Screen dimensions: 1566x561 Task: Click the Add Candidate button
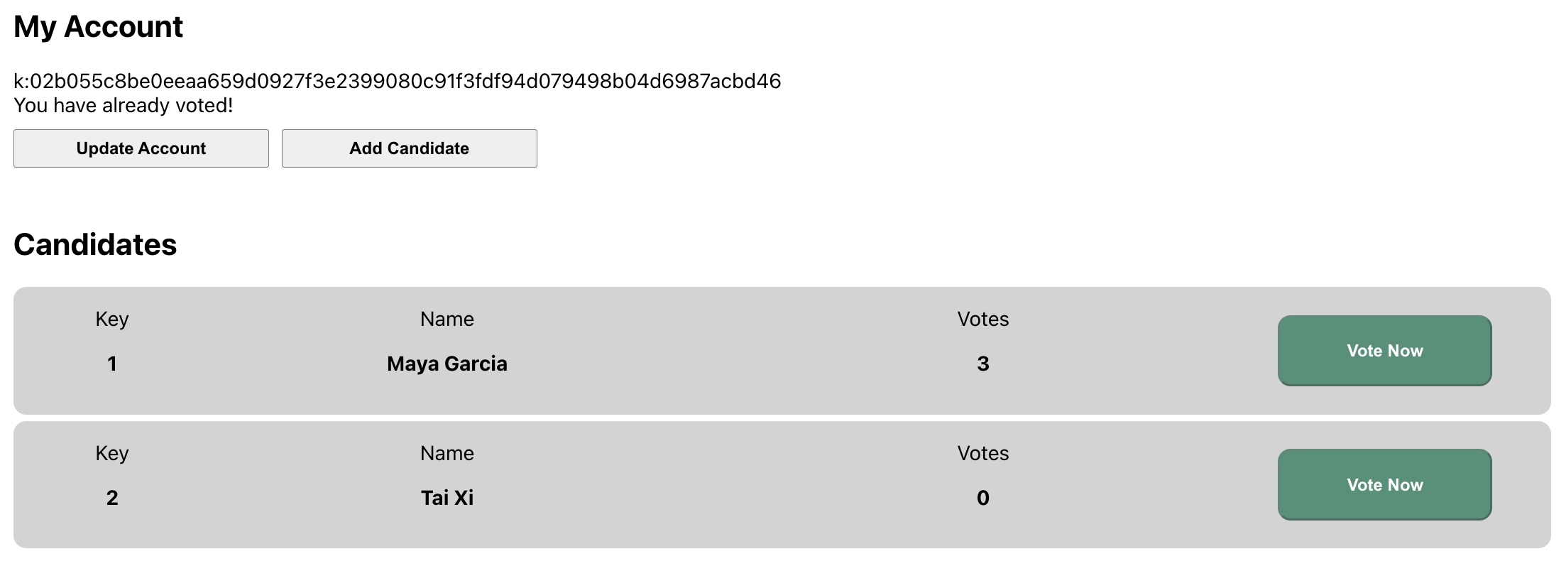(409, 148)
